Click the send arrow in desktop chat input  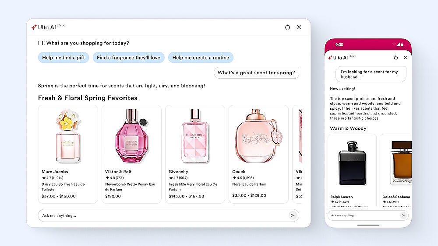[292, 215]
